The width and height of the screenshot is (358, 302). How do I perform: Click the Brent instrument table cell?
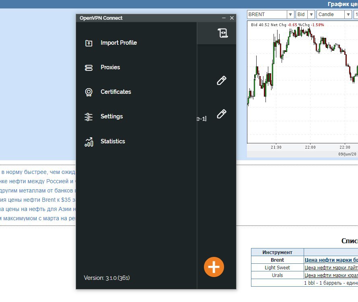coord(278,260)
